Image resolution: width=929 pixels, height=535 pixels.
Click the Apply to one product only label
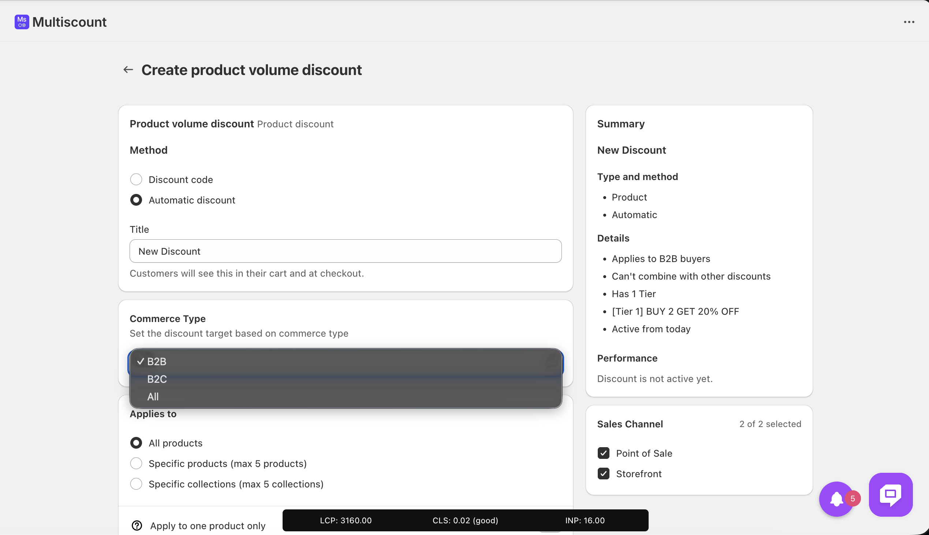point(208,525)
